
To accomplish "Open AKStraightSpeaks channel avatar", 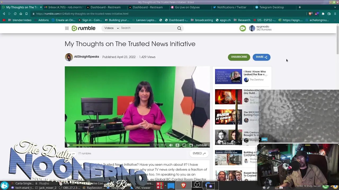I will click(69, 57).
